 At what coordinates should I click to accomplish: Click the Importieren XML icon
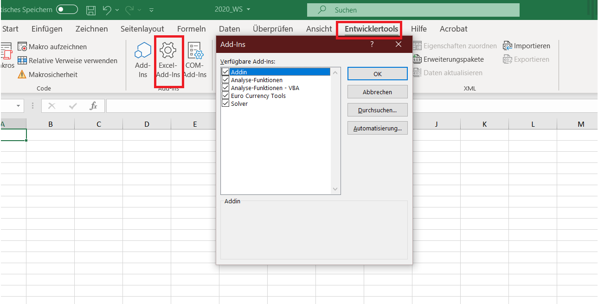point(508,46)
